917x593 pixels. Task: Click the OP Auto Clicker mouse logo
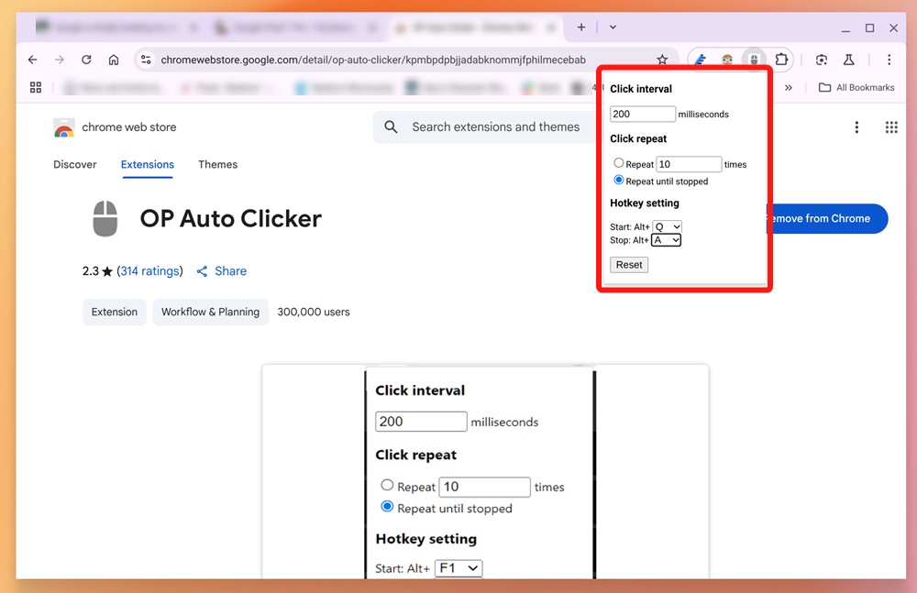click(105, 219)
